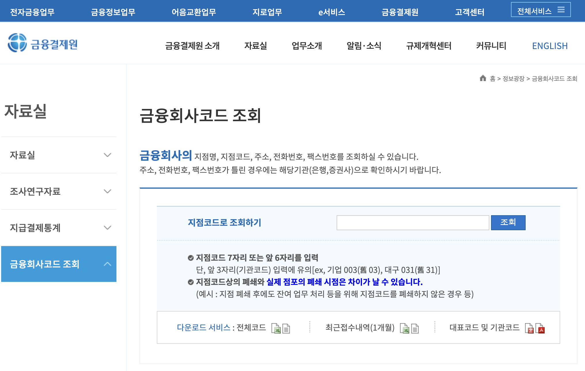The image size is (585, 371).
Task: Download 대표코드 및 기관코드 HWP file
Action: pyautogui.click(x=529, y=328)
